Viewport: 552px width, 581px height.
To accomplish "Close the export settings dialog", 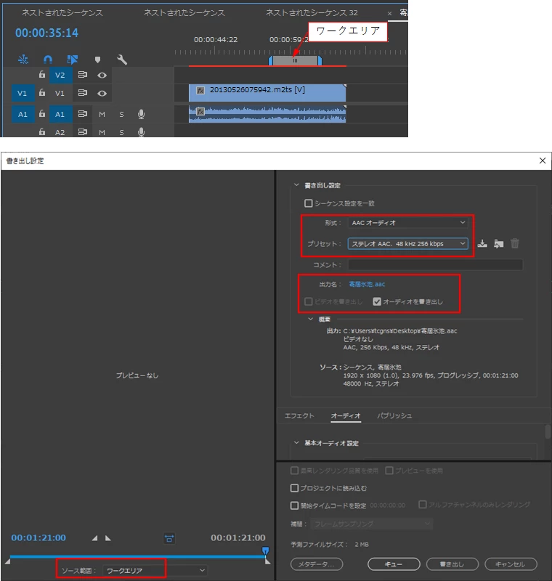I will pyautogui.click(x=543, y=161).
